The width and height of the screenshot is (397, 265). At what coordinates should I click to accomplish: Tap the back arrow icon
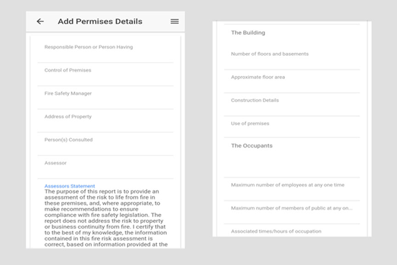(40, 22)
